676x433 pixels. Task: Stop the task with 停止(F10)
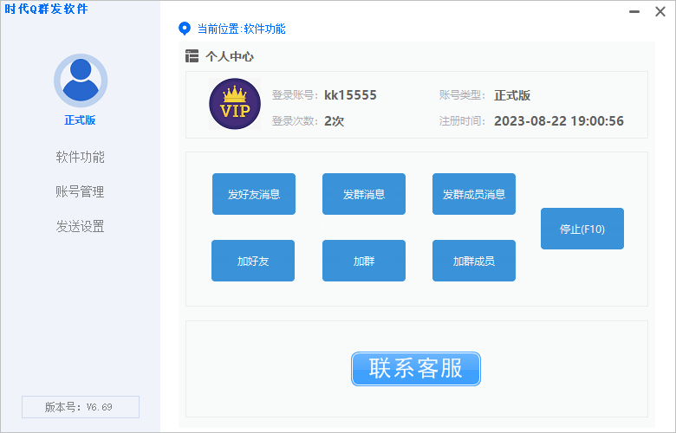point(582,229)
